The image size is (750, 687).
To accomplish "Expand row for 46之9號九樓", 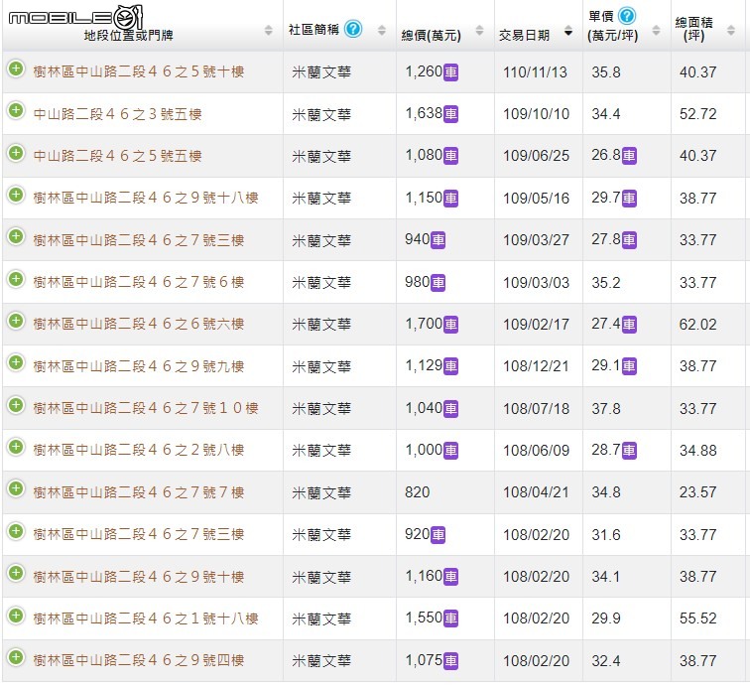I will point(16,363).
